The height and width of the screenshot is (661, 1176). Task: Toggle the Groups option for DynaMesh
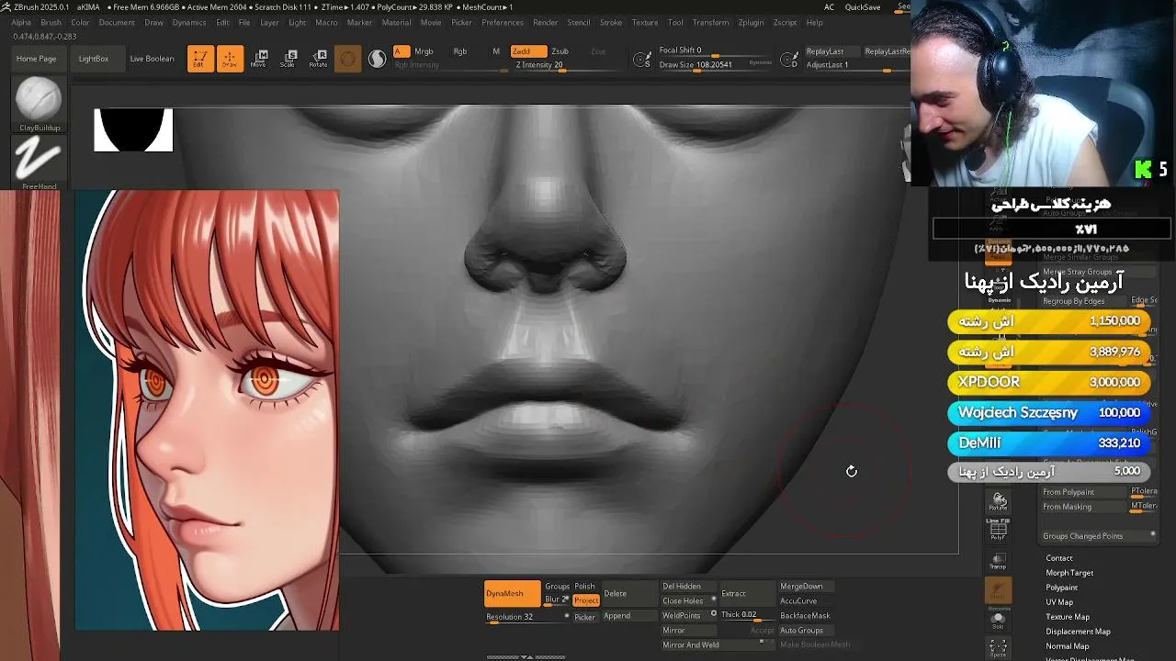(557, 587)
